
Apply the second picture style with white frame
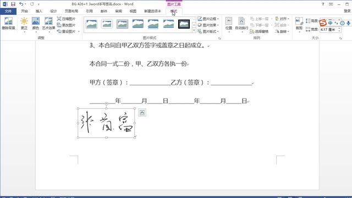(x=107, y=24)
